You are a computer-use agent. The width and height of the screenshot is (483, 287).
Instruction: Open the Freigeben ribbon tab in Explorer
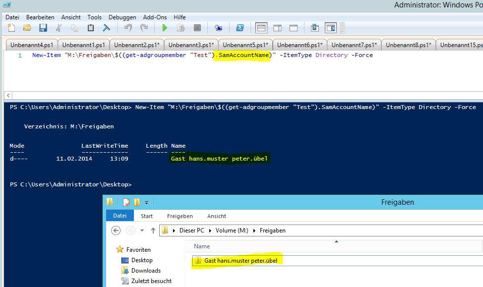(x=180, y=216)
